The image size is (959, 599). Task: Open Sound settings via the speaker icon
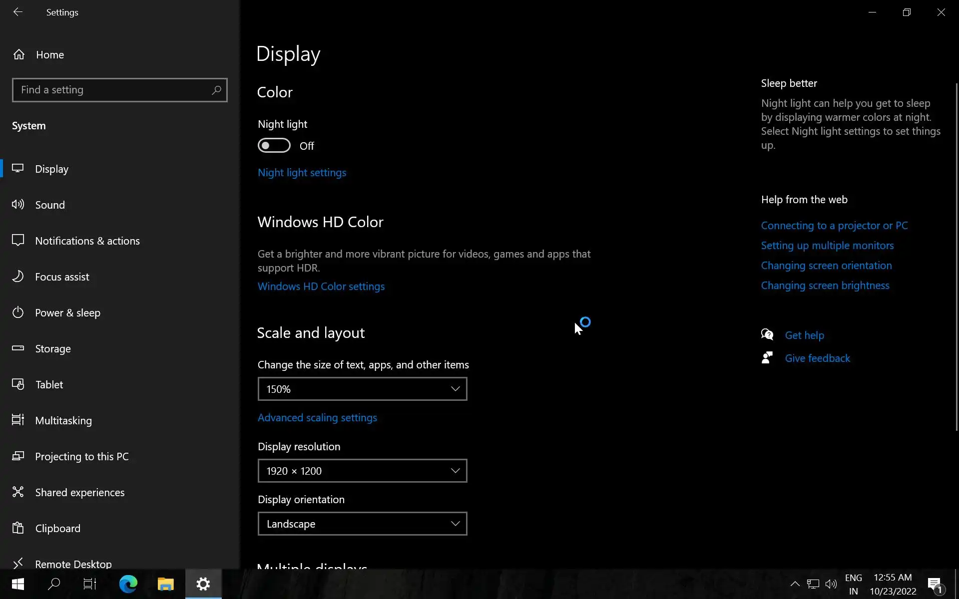[x=18, y=205]
